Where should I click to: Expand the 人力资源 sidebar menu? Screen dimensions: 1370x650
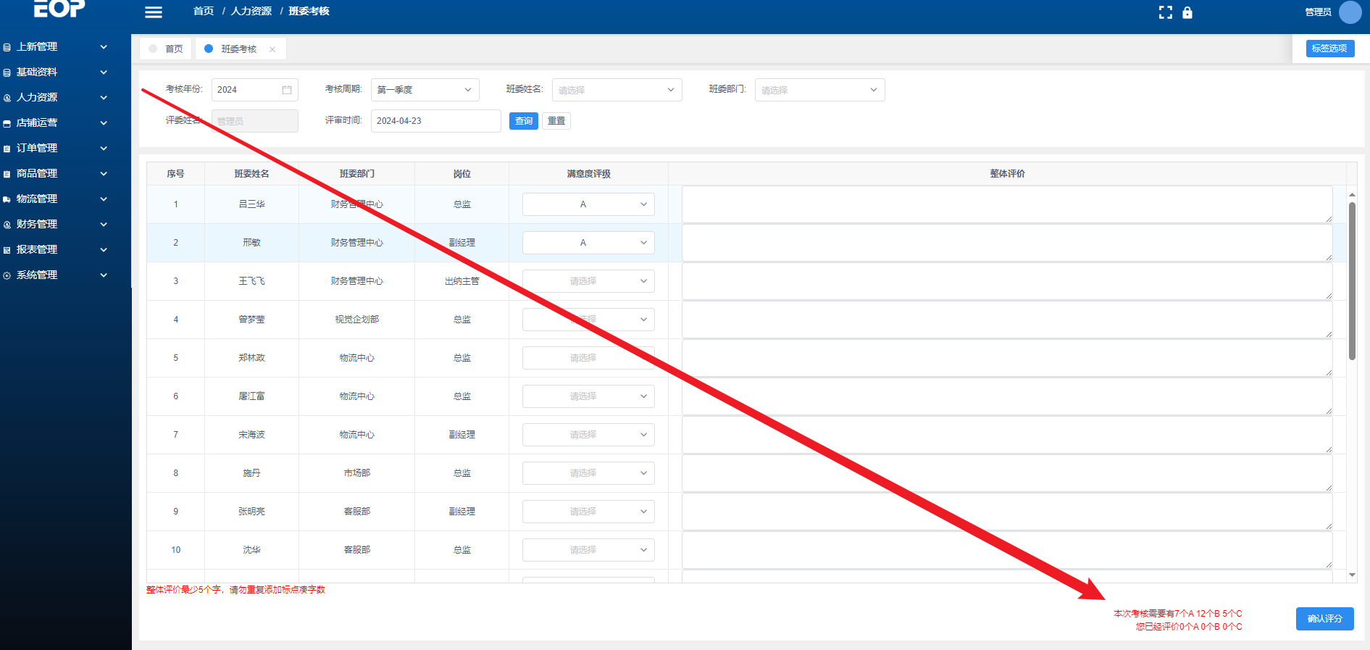tap(55, 97)
